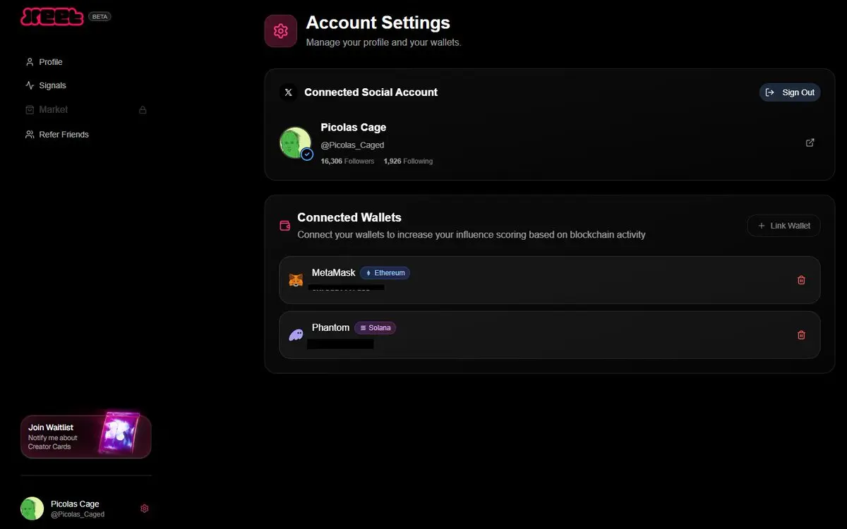Click Picolas Cage name in sidebar footer

tap(75, 504)
